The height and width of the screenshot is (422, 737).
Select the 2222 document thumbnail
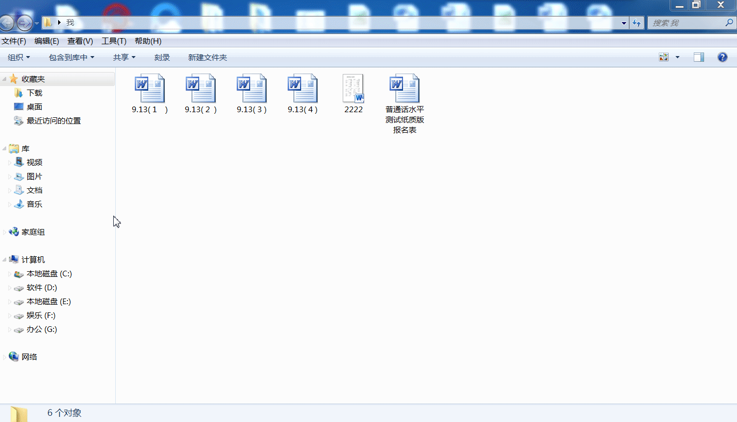click(354, 89)
